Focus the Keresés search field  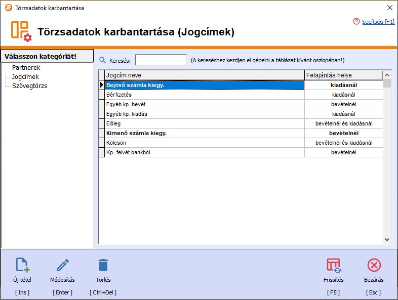pyautogui.click(x=161, y=60)
